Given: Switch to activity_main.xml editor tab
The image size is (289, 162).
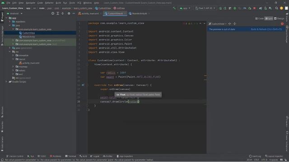Looking at the screenshot, I should coord(89,13).
